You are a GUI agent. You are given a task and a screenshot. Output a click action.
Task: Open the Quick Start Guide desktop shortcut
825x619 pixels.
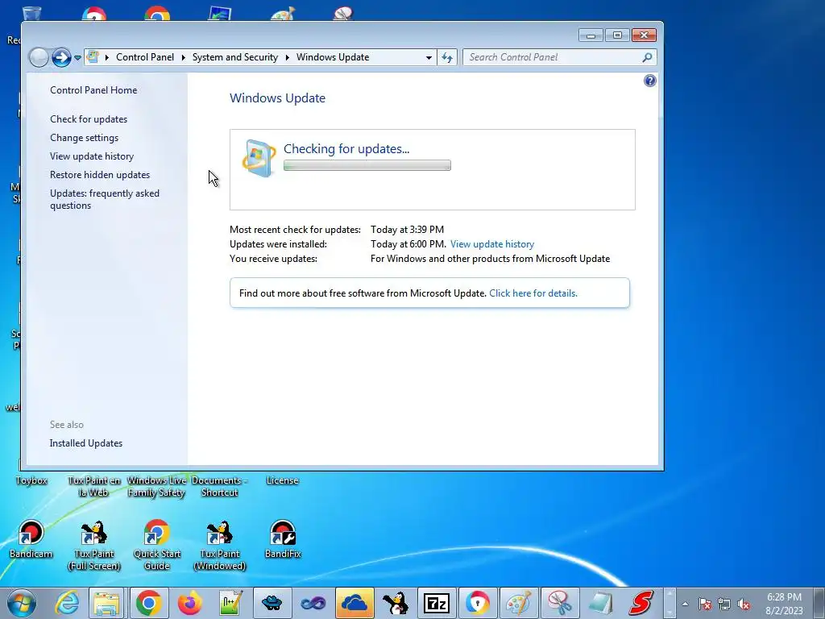tap(157, 545)
